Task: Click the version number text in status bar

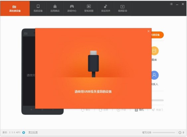Action: [x=12, y=132]
